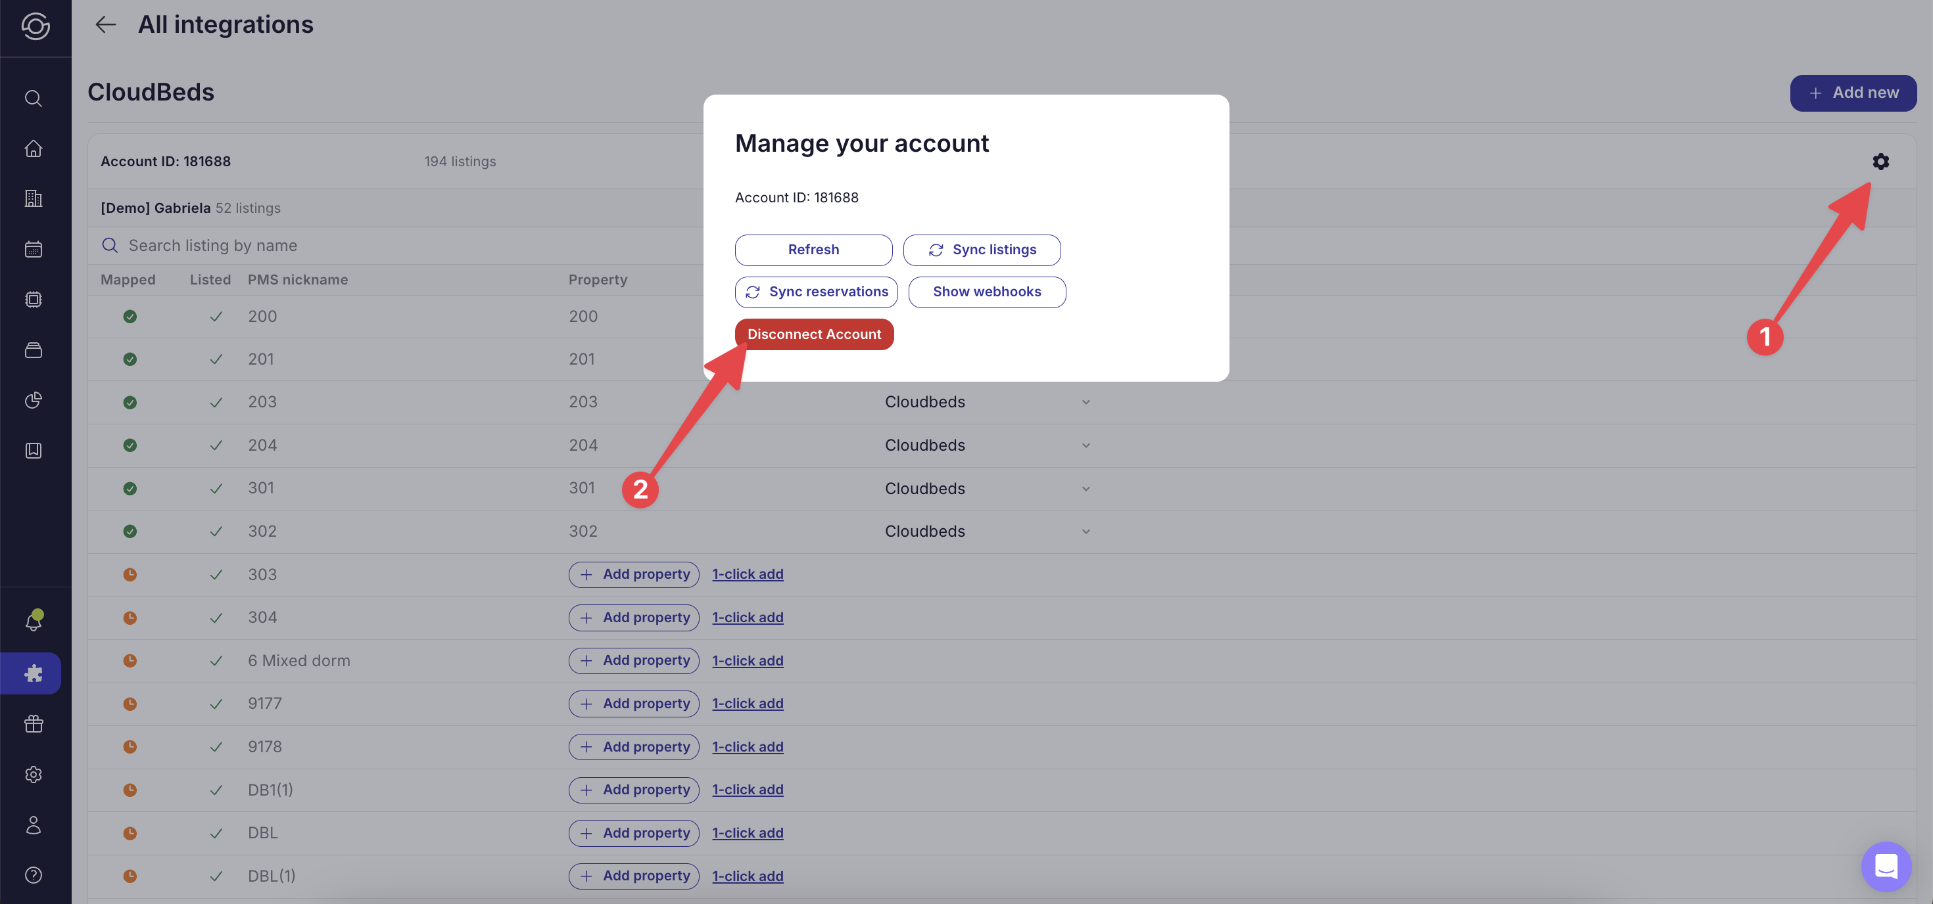Image resolution: width=1933 pixels, height=904 pixels.
Task: Open the home icon in the sidebar
Action: coord(33,148)
